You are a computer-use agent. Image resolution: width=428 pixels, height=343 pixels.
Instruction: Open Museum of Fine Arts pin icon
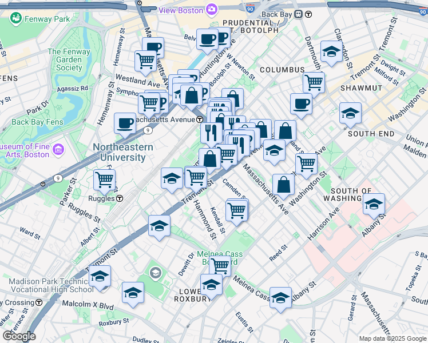59,150
